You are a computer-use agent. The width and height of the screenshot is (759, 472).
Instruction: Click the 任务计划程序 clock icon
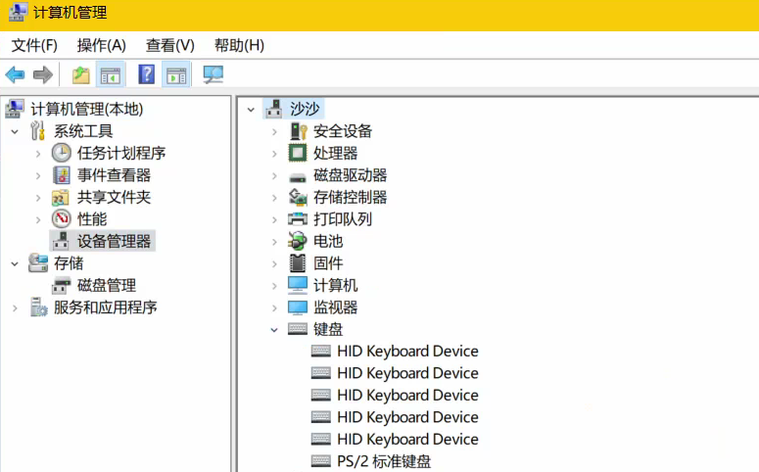(x=62, y=153)
